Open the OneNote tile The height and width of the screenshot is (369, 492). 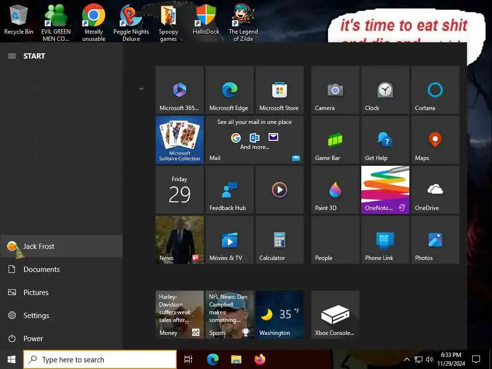385,190
